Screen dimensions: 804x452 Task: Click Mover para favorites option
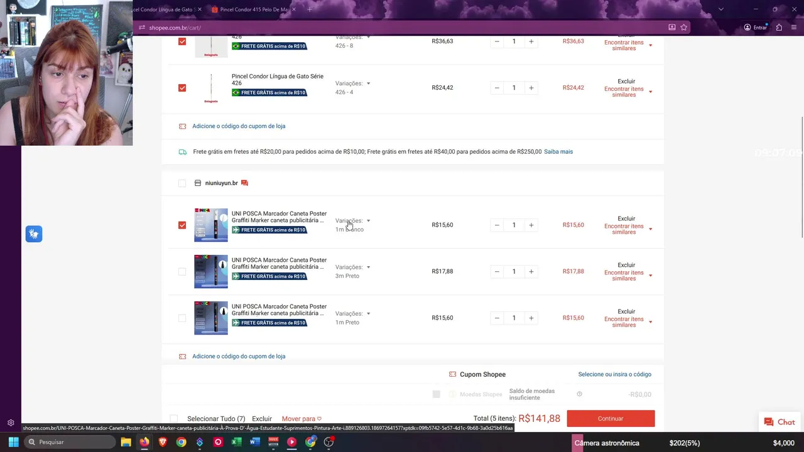pos(301,419)
